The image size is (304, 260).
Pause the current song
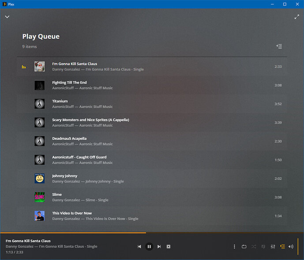click(x=149, y=246)
